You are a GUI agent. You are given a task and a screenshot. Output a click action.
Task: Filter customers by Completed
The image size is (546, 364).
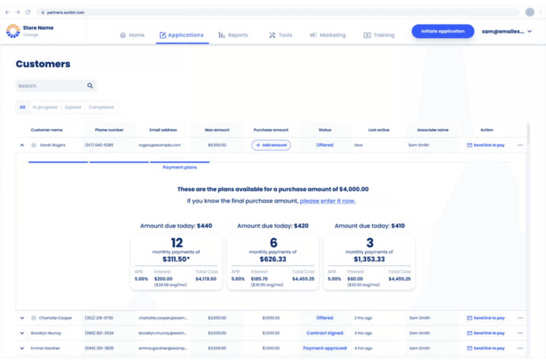click(x=101, y=107)
